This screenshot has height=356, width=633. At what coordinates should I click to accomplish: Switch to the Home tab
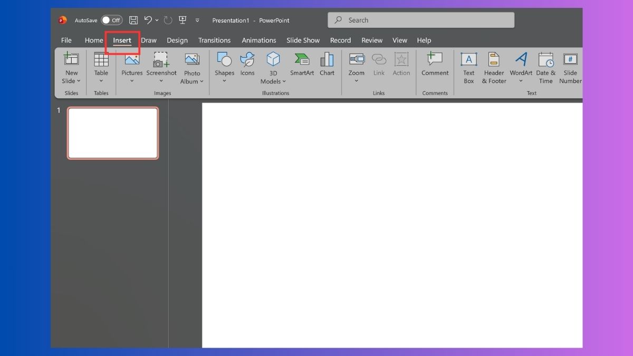coord(94,40)
